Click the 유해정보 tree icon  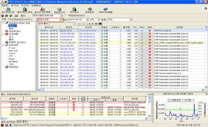pyautogui.click(x=7, y=67)
